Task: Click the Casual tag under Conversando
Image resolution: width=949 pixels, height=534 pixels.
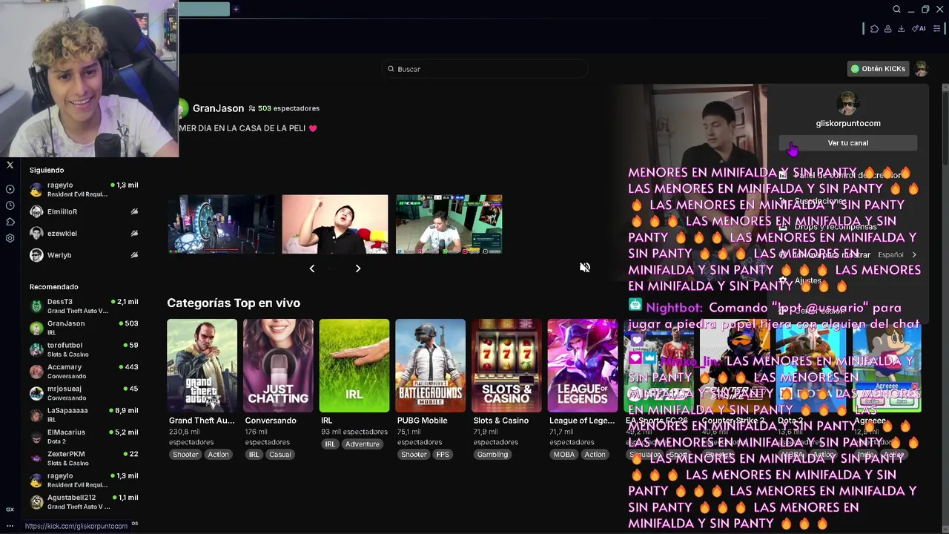Action: coord(280,455)
